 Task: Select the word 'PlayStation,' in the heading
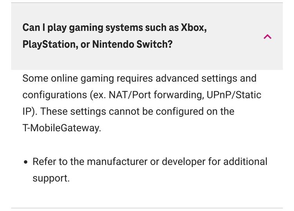click(x=50, y=45)
